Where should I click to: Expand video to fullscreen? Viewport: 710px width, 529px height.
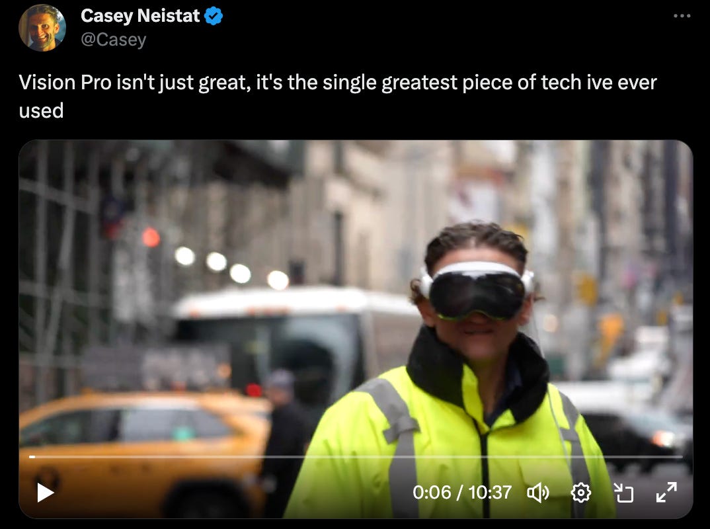(666, 493)
